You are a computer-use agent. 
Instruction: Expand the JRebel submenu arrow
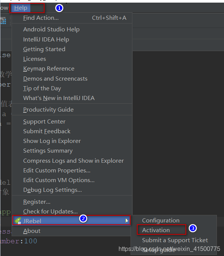coord(127,221)
